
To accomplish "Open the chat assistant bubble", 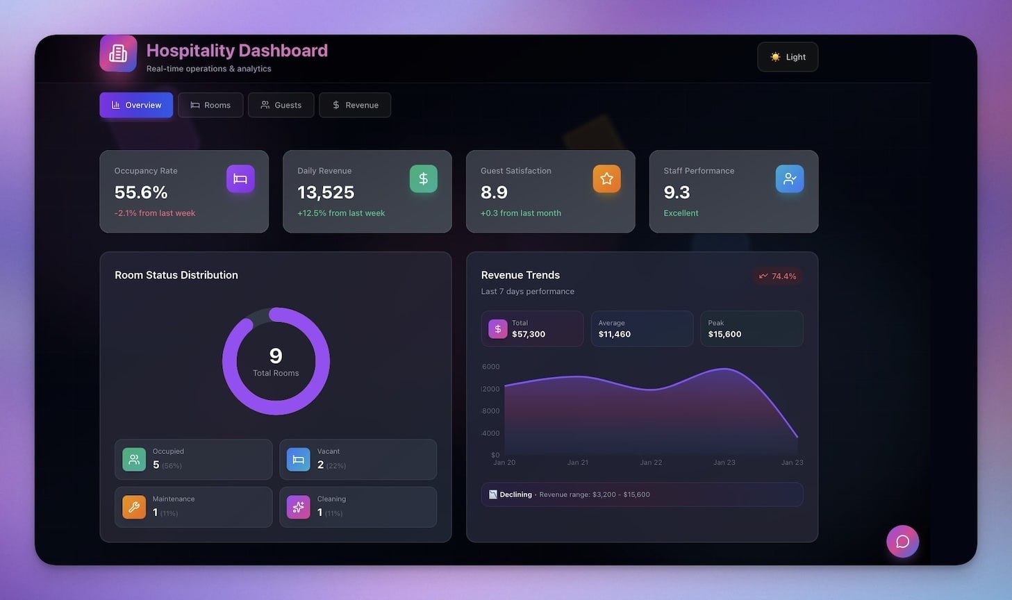I will (x=902, y=541).
